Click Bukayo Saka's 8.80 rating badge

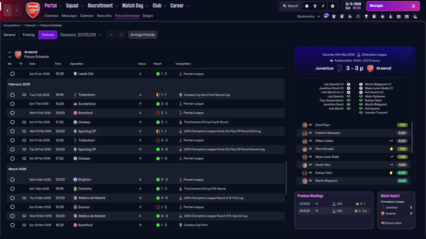pos(402,173)
